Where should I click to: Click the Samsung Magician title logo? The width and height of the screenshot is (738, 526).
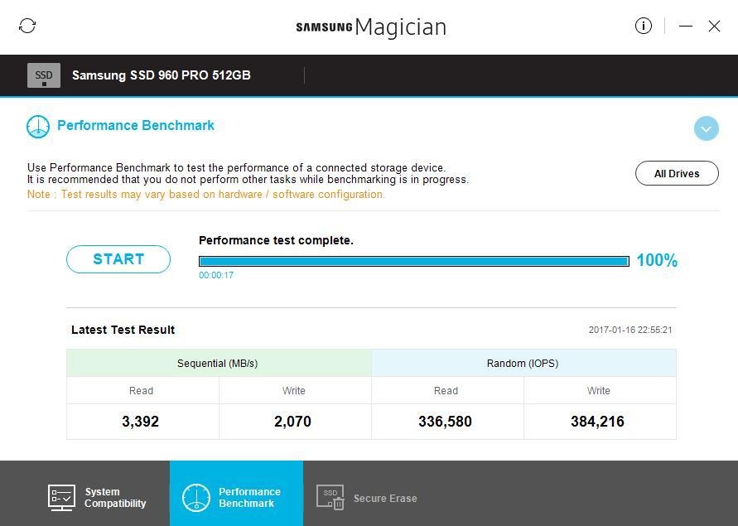pos(371,27)
